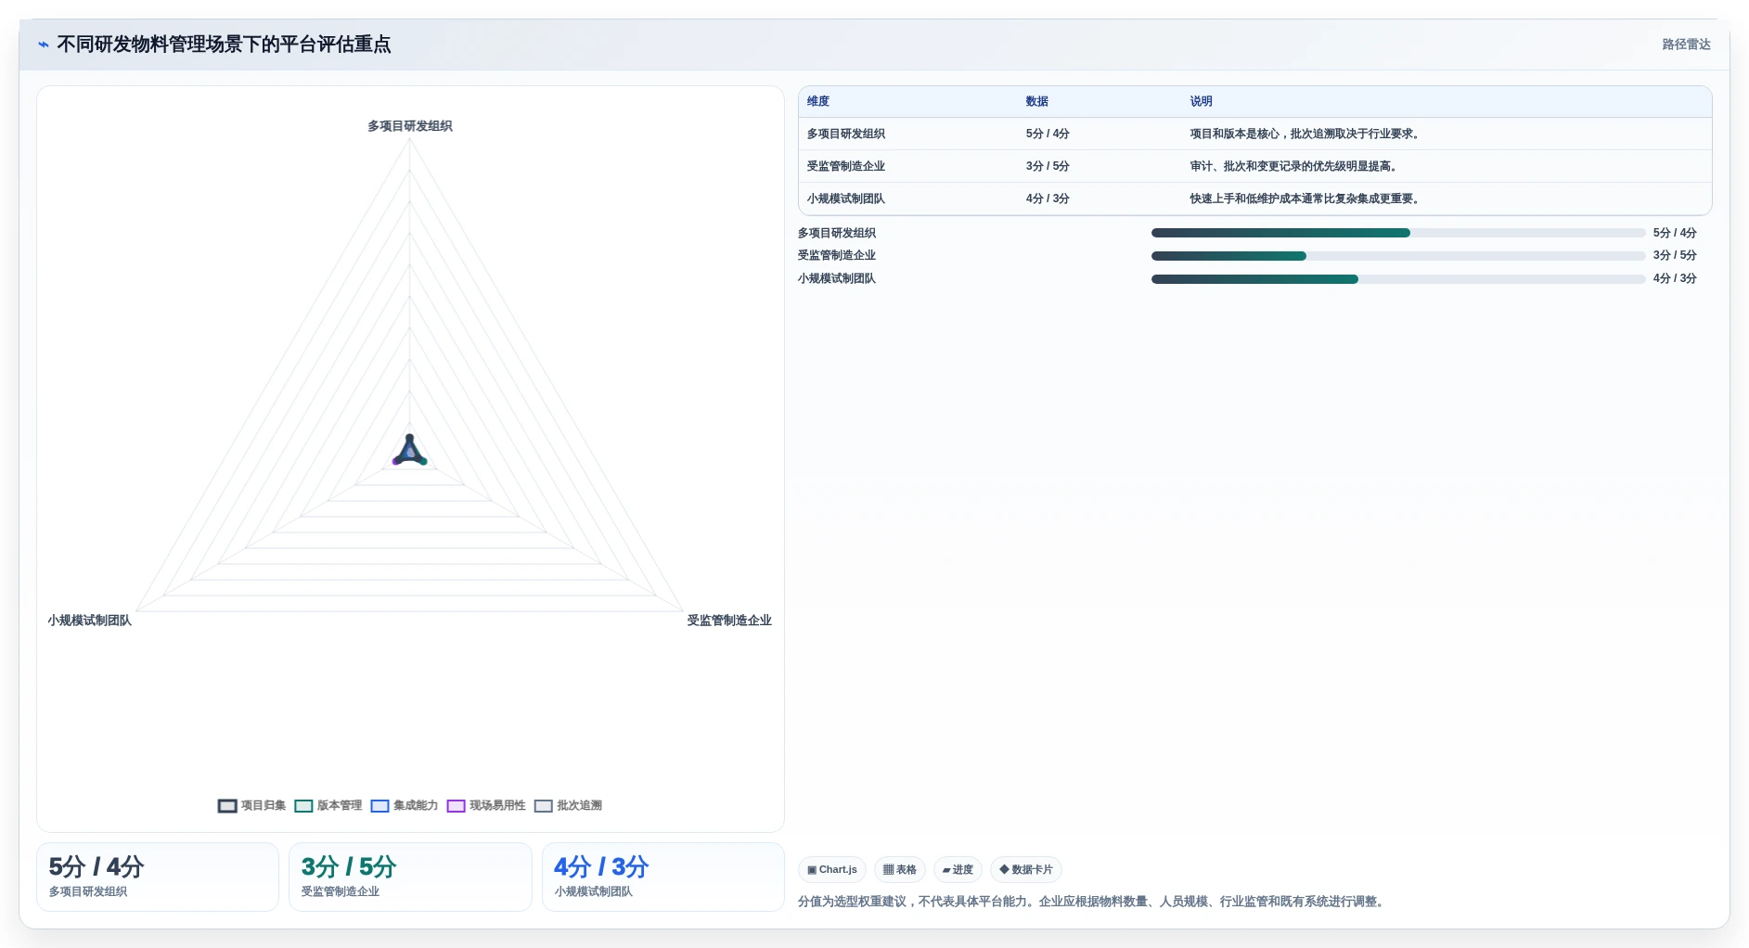Click the Chart.js tag chip
The height and width of the screenshot is (948, 1749).
click(x=832, y=870)
